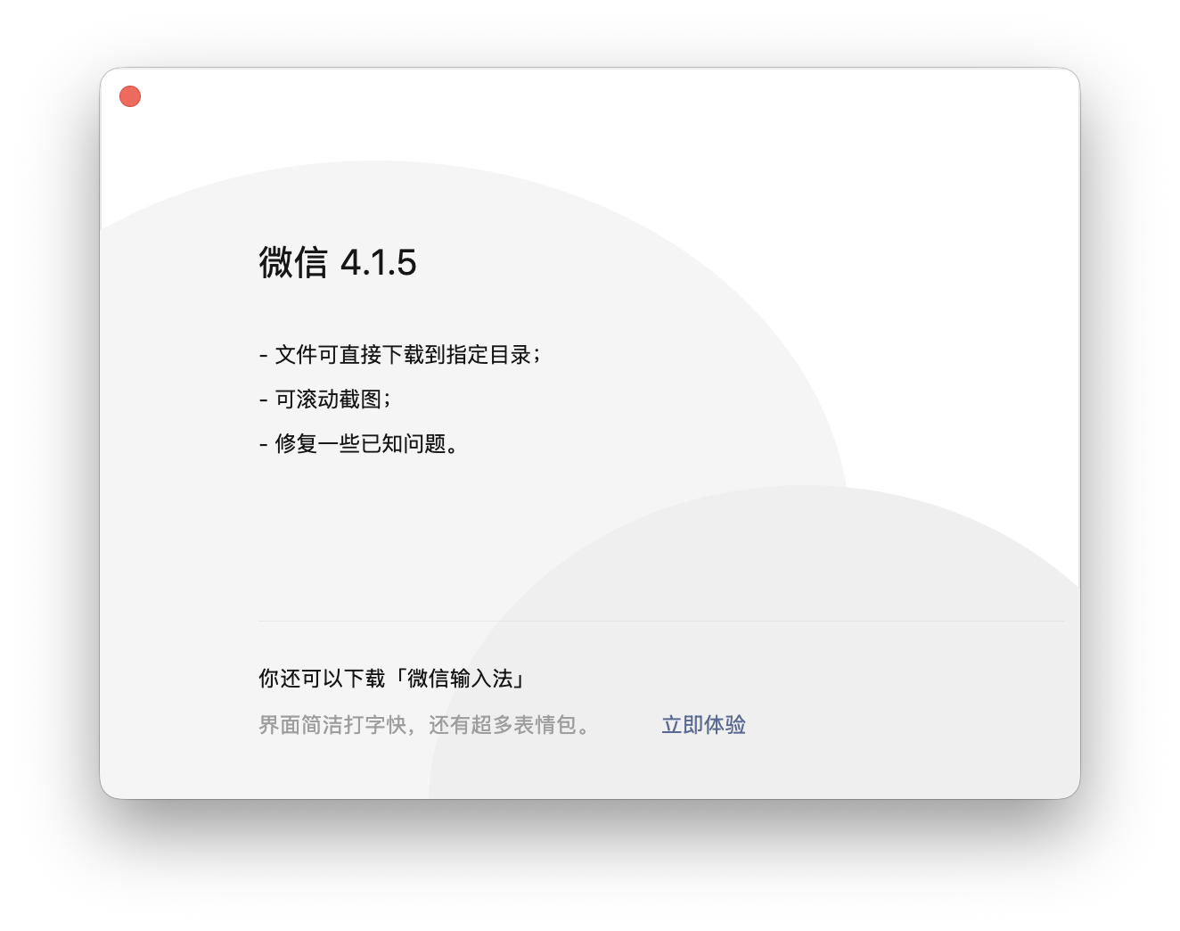Click the blue 体验 text link

(726, 724)
